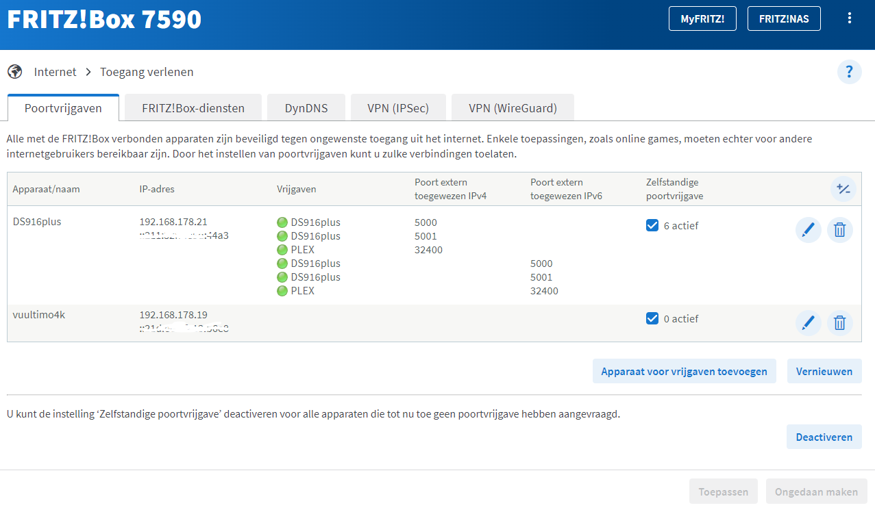Screen dimensions: 875x525
Task: Edit the DS916plus port sharing entry
Action: click(808, 230)
